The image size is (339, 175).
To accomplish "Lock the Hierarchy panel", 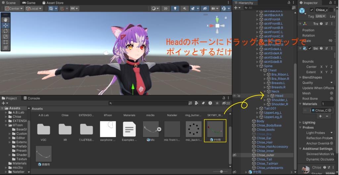I will [289, 3].
